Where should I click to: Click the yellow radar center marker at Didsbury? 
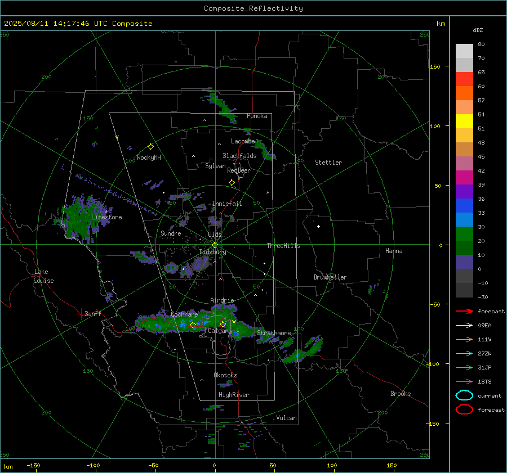click(x=215, y=245)
